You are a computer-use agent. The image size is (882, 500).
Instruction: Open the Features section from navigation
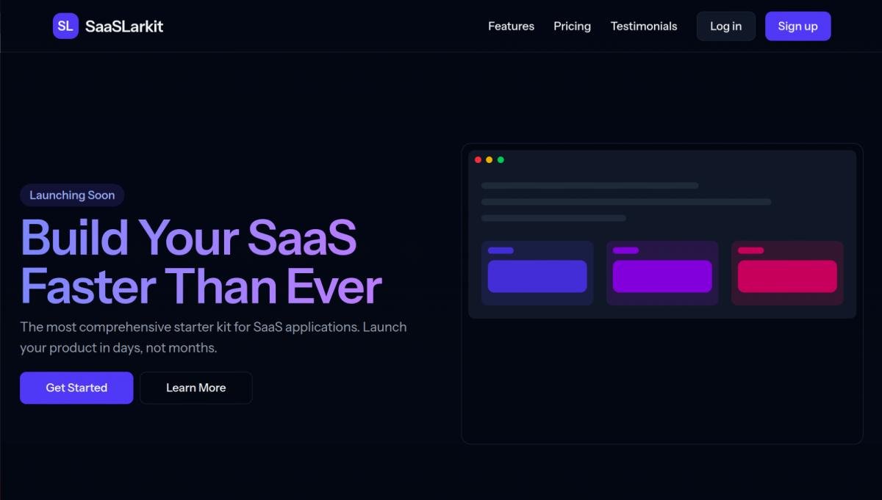[511, 26]
